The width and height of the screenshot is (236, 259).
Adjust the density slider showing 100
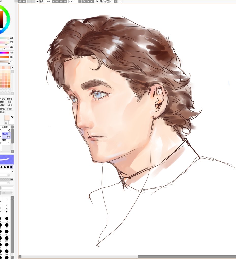coord(7,179)
